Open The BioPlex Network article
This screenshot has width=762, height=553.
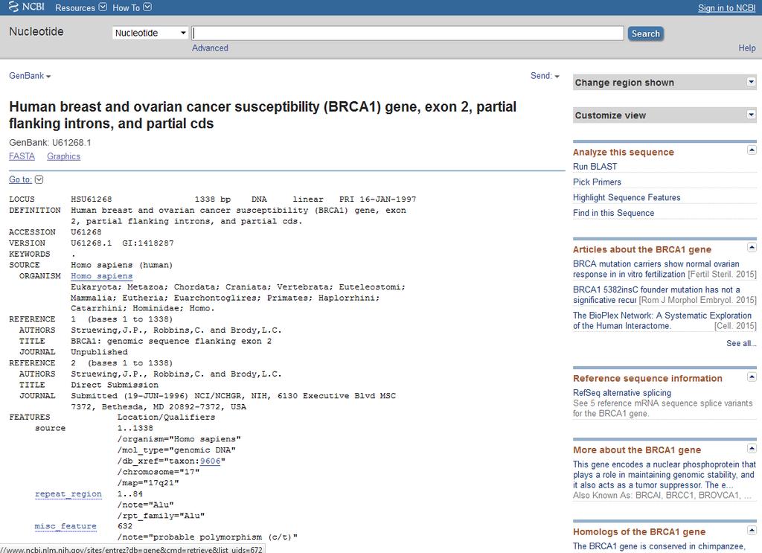662,321
